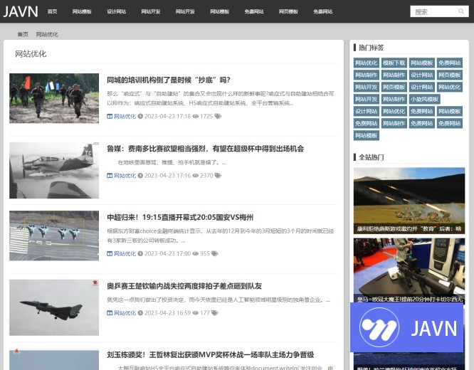Click the date text 2023-04-23 17:16
The height and width of the screenshot is (370, 474).
click(167, 175)
